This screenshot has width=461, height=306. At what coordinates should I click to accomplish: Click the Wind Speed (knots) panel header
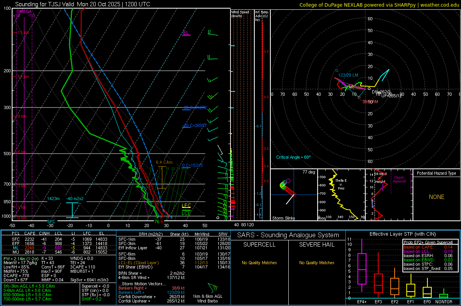tap(240, 14)
